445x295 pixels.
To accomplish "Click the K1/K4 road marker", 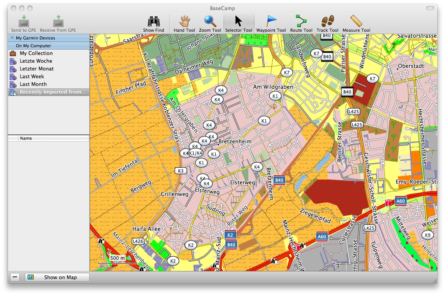I will pyautogui.click(x=196, y=153).
